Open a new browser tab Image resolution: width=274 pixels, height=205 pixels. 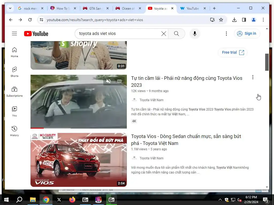[x=214, y=8]
